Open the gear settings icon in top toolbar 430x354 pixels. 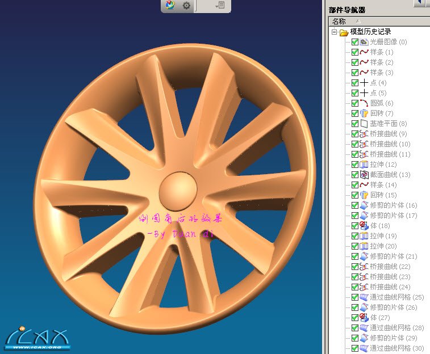186,6
